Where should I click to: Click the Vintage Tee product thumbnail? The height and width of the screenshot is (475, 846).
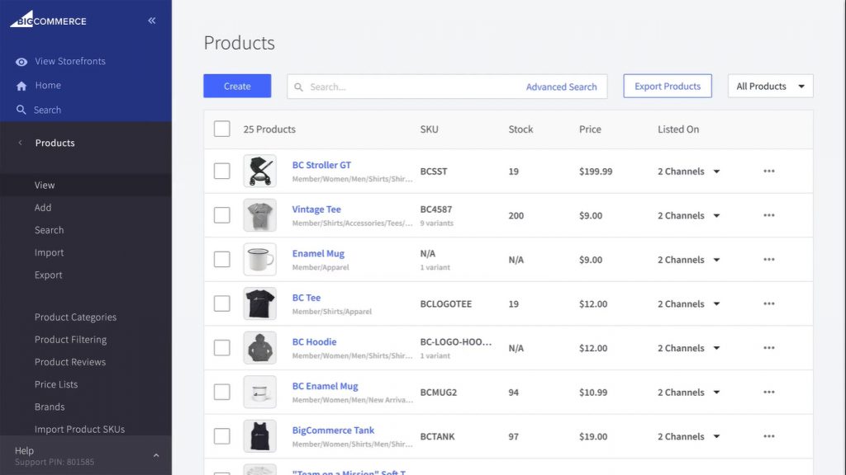point(259,215)
